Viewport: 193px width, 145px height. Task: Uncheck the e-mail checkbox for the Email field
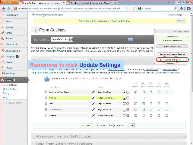pyautogui.click(x=144, y=104)
